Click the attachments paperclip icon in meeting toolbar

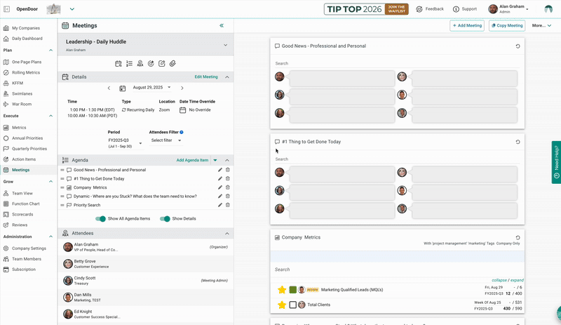[173, 64]
